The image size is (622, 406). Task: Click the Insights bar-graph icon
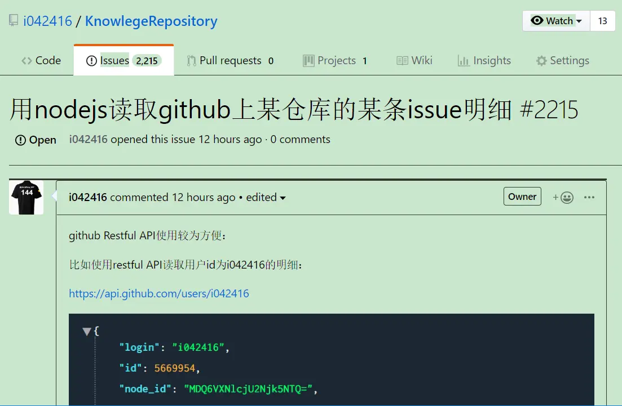point(464,61)
